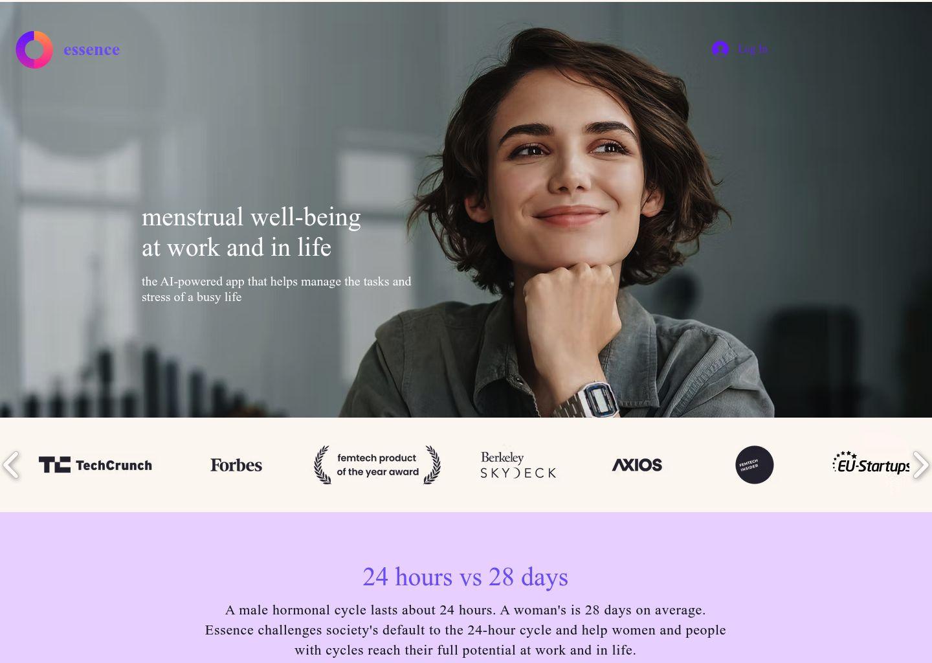Screen dimensions: 932x663
Task: Select the Forbes logo
Action: pos(236,465)
